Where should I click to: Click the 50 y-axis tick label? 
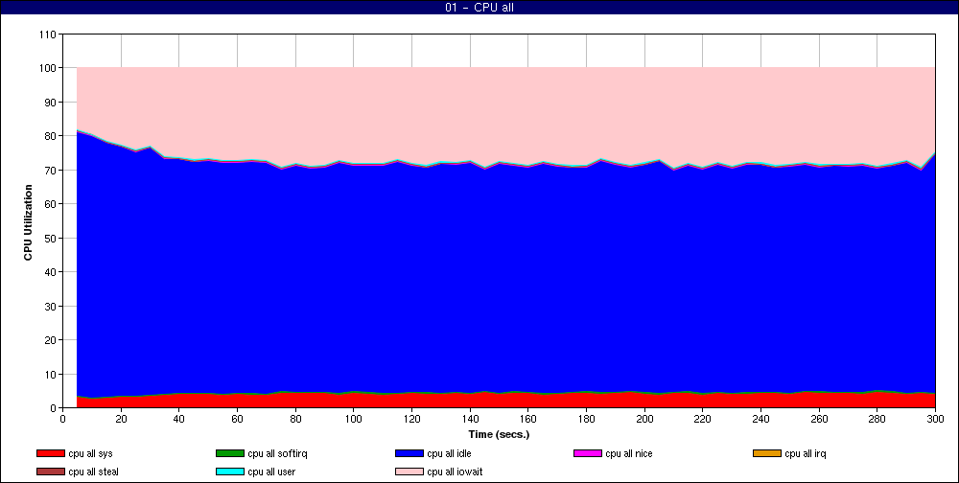tap(50, 238)
